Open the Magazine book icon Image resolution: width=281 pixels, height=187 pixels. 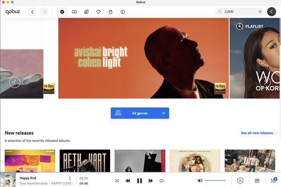click(74, 12)
